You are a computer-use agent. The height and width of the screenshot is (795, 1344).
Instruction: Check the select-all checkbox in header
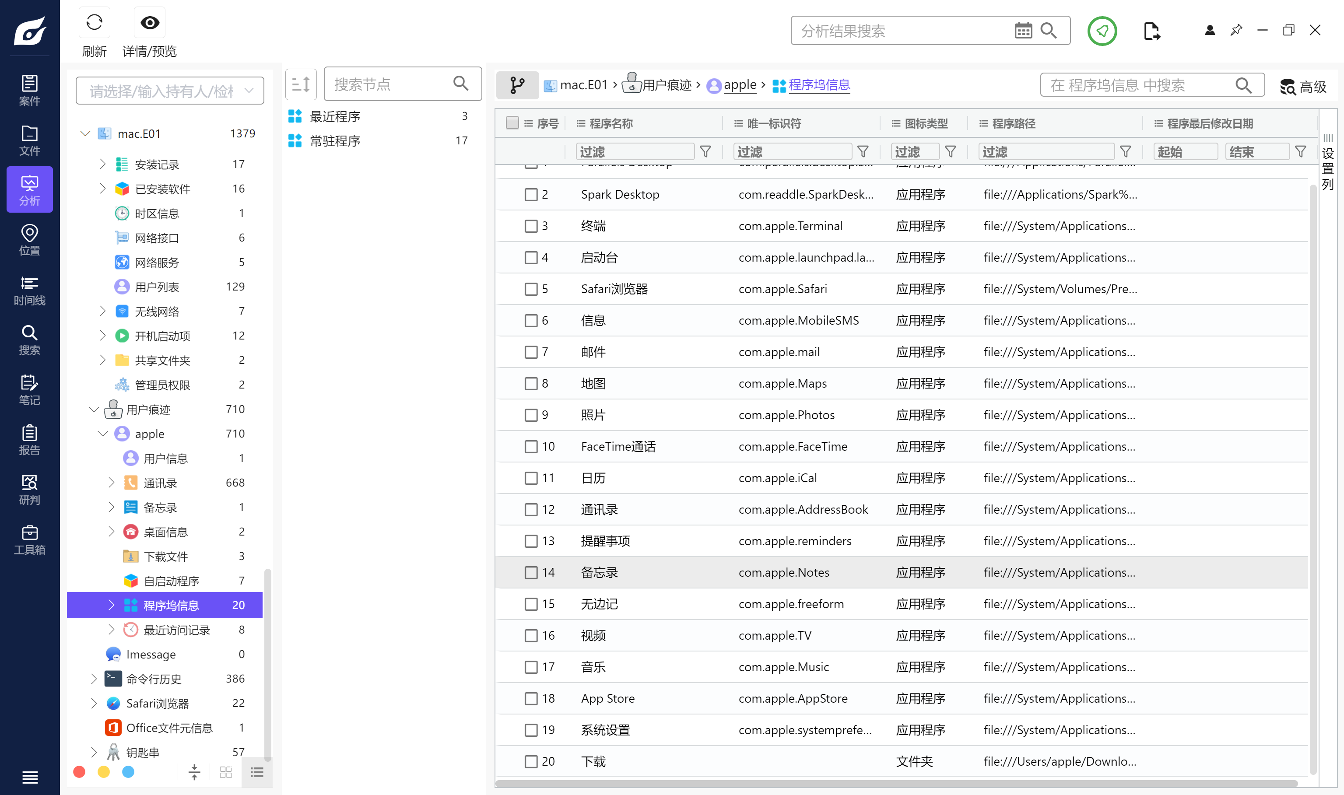pyautogui.click(x=512, y=123)
